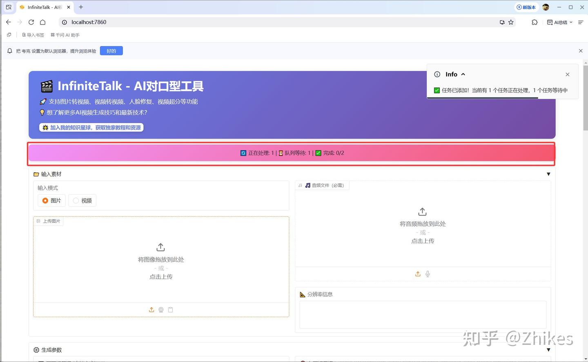Close the default browser prompt bar
588x362 pixels.
[581, 51]
